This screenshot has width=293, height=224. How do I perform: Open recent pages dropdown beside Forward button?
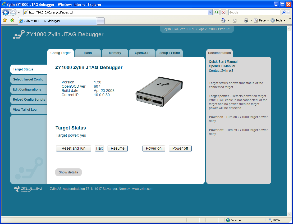pos(19,12)
